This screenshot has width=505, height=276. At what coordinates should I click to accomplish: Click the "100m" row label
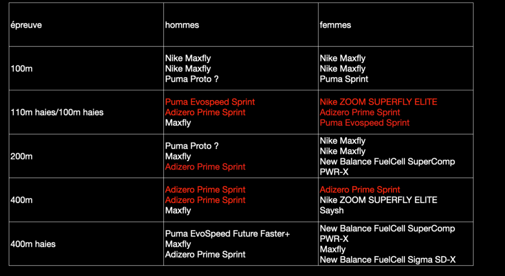point(21,69)
